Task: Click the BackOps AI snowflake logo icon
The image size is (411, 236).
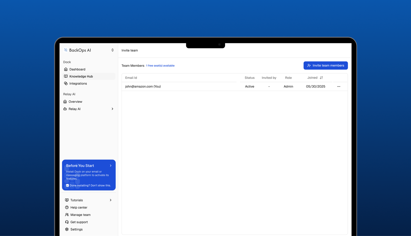Action: [66, 50]
